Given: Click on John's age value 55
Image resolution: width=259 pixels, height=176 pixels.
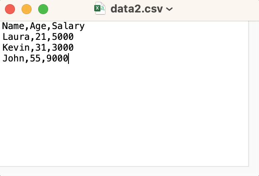Looking at the screenshot, I should pyautogui.click(x=35, y=59).
